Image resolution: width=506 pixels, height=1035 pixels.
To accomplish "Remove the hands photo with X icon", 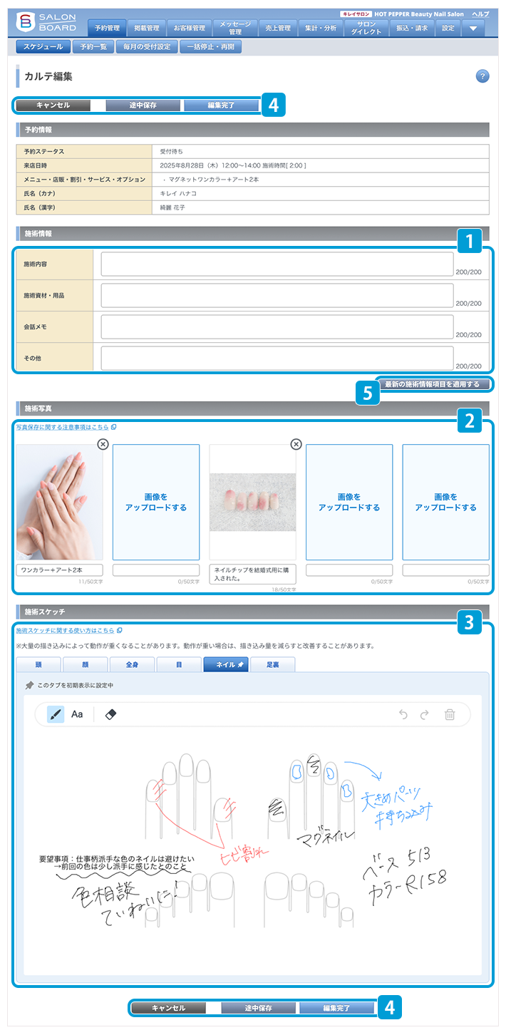I will click(103, 444).
